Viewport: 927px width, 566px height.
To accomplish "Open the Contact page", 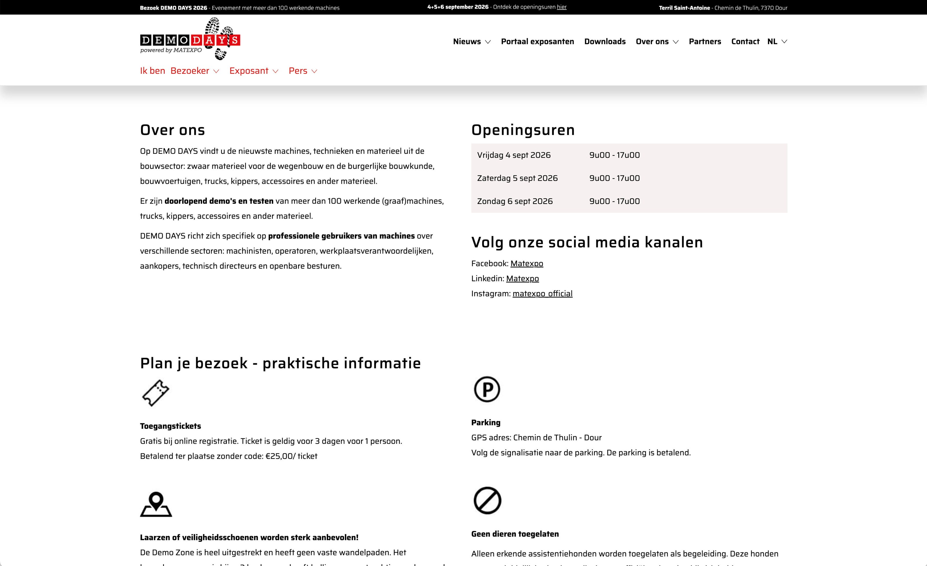I will [x=745, y=41].
